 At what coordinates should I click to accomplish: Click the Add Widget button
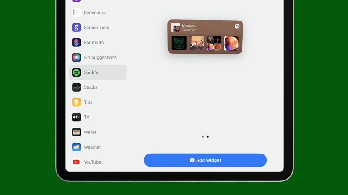tap(205, 160)
